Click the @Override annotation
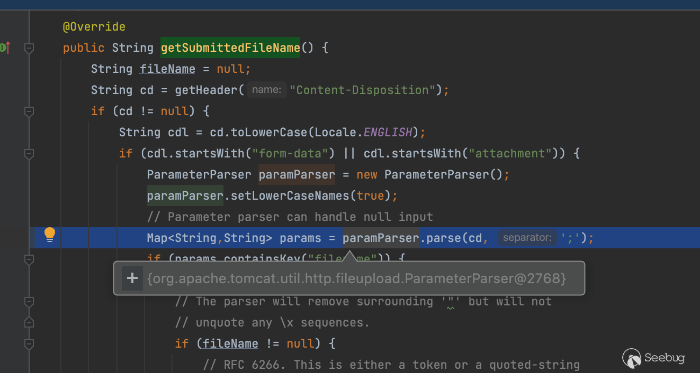The height and width of the screenshot is (373, 700). (94, 26)
